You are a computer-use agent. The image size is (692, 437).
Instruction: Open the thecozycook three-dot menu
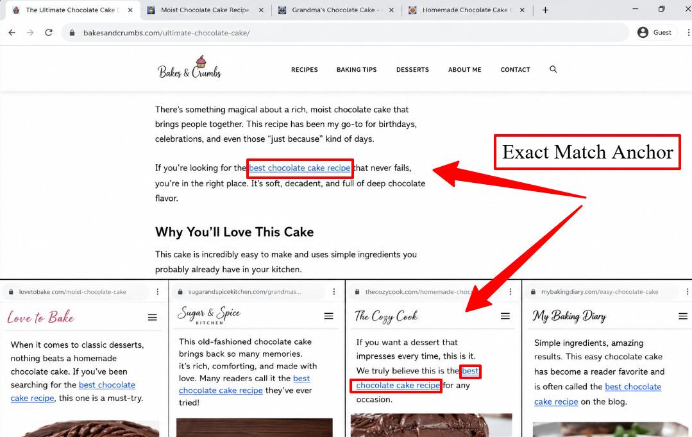(x=511, y=292)
